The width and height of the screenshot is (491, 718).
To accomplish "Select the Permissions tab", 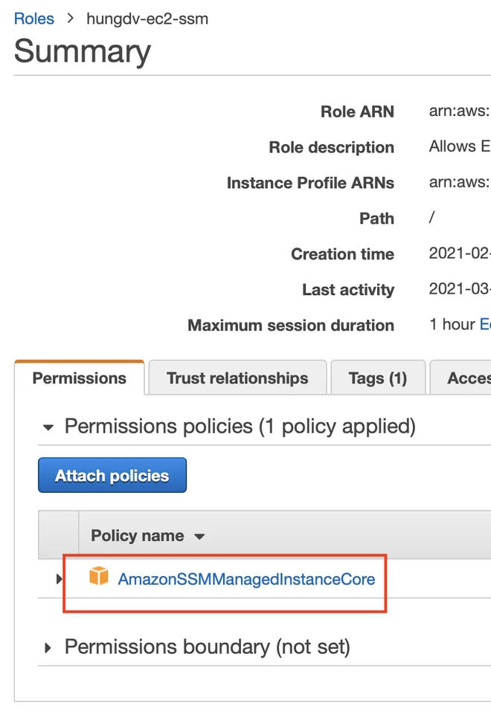I will tap(80, 378).
